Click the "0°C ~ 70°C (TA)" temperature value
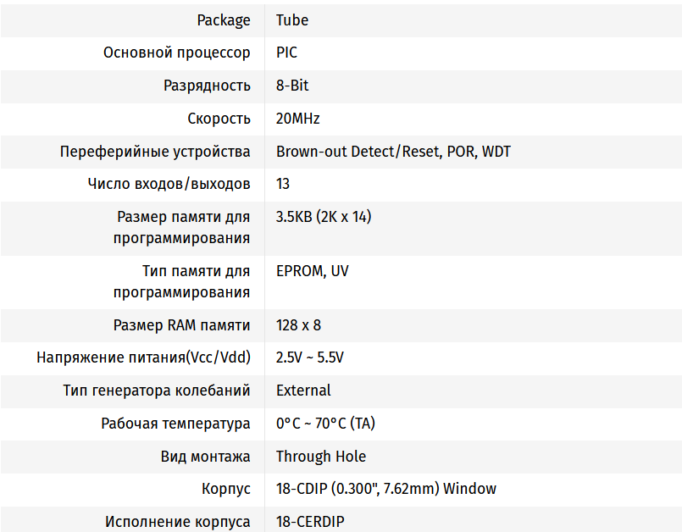Image resolution: width=682 pixels, height=532 pixels. coord(325,424)
